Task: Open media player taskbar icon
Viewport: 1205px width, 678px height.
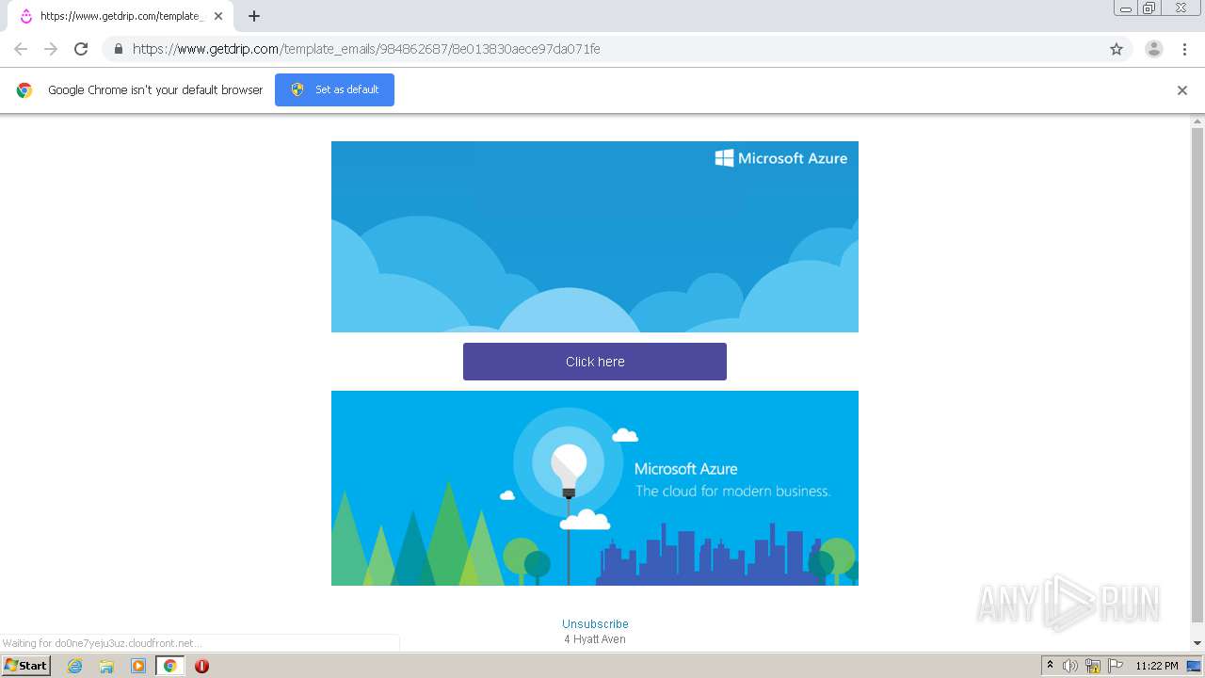Action: click(x=138, y=666)
